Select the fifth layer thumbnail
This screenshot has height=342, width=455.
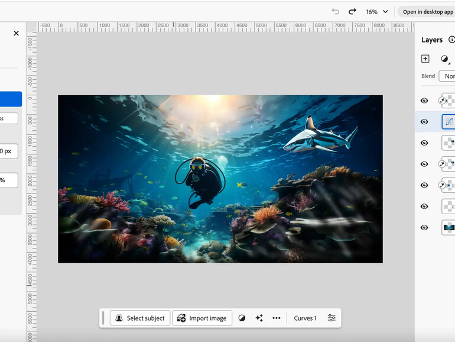tap(449, 185)
